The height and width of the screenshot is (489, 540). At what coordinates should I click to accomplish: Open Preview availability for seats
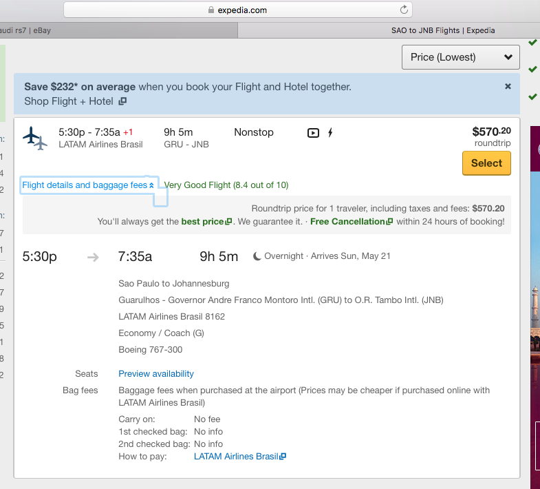(156, 374)
